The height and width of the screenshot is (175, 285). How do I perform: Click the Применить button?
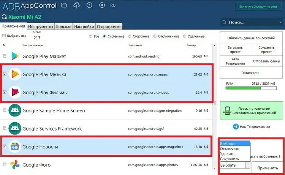[x=268, y=168]
